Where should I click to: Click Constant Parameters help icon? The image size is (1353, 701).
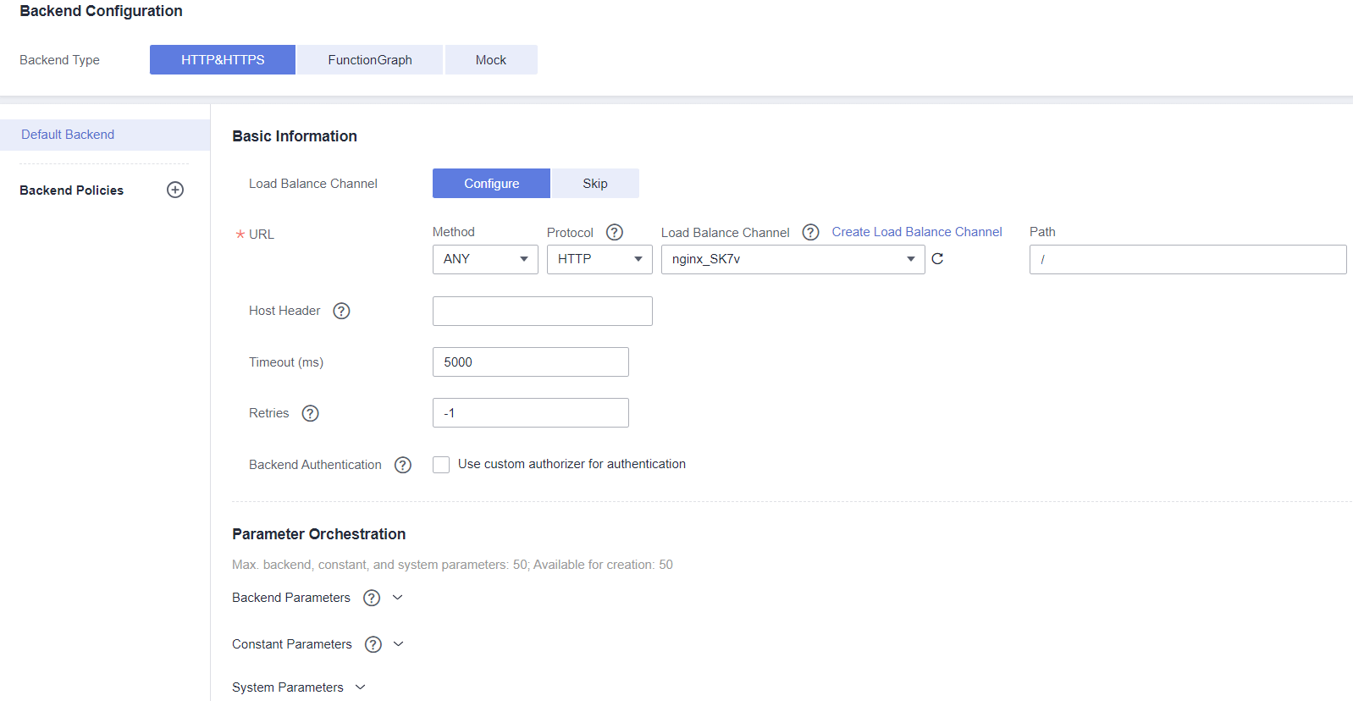point(373,644)
